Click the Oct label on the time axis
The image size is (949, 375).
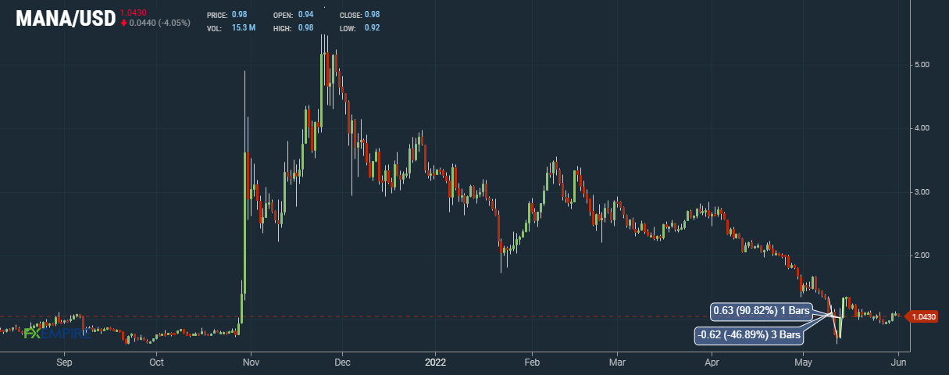[156, 362]
